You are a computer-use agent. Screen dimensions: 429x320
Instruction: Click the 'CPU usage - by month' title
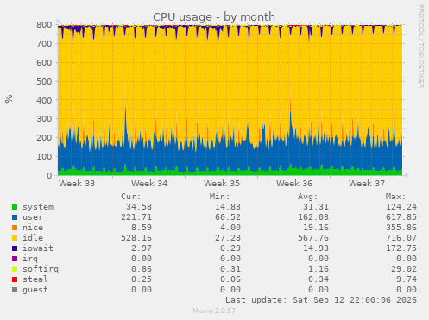tap(214, 17)
